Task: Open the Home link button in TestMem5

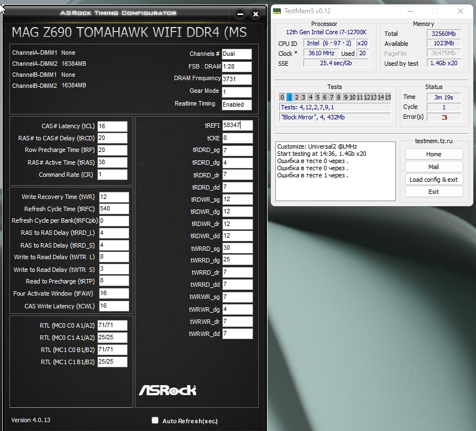Action: click(x=434, y=154)
